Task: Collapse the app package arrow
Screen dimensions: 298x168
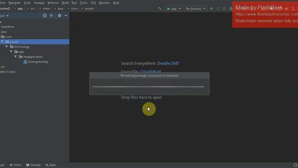Action: [x=11, y=52]
